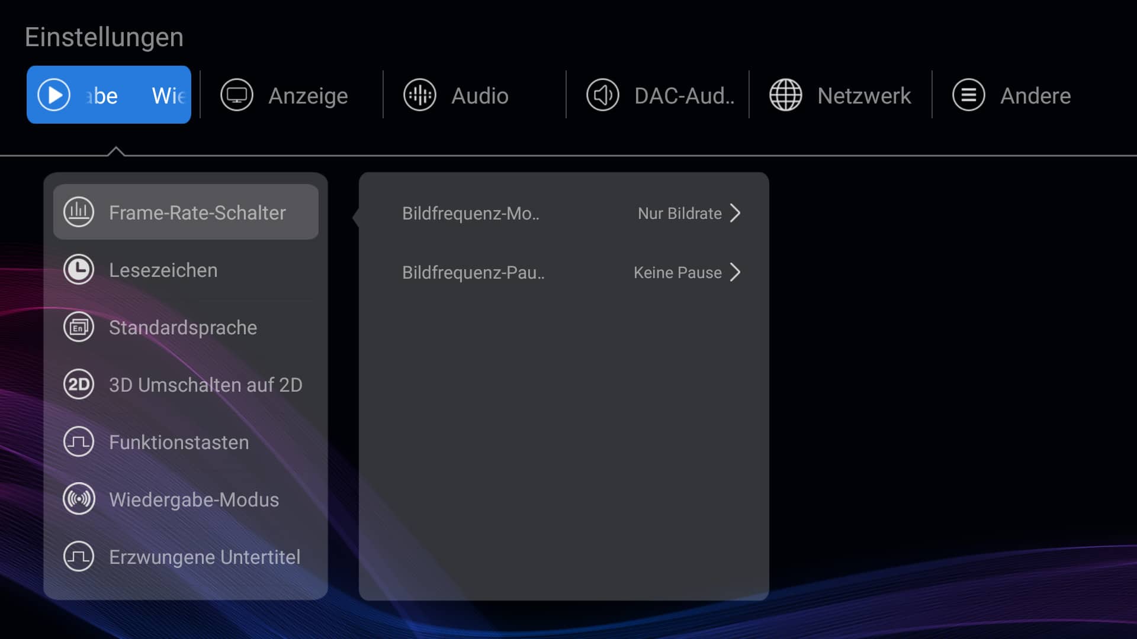Click the play icon on Wiedergabe tab
The height and width of the screenshot is (639, 1137).
pyautogui.click(x=54, y=95)
